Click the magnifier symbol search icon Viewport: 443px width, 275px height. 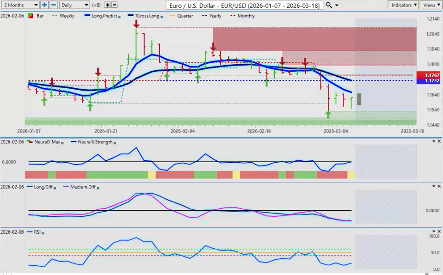coord(329,5)
